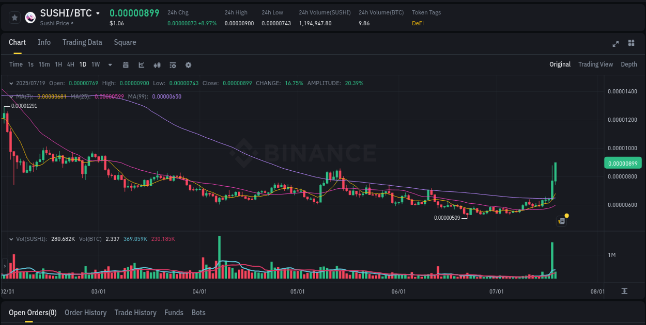The height and width of the screenshot is (325, 646).
Task: Collapse the OHLC info row chevron
Action: pyautogui.click(x=11, y=83)
